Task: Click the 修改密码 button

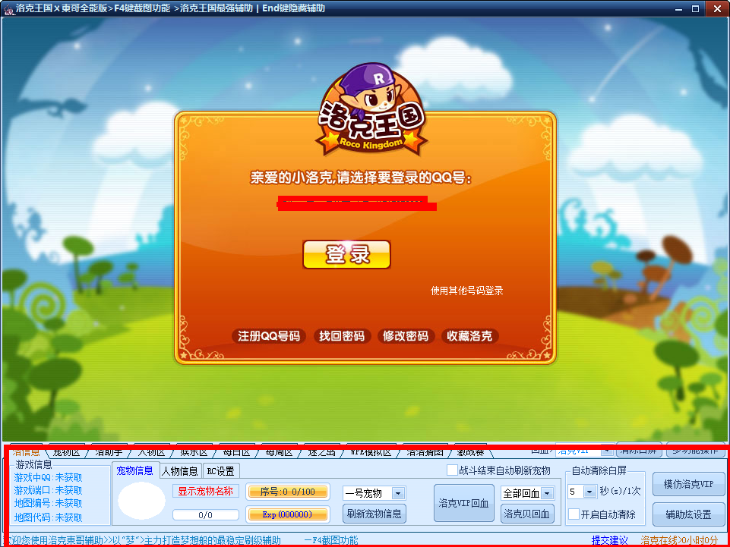Action: click(x=406, y=336)
